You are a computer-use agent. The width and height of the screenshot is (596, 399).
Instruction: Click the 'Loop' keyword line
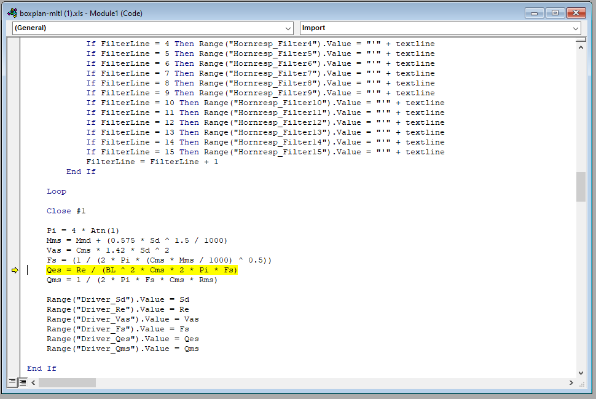pyautogui.click(x=57, y=191)
